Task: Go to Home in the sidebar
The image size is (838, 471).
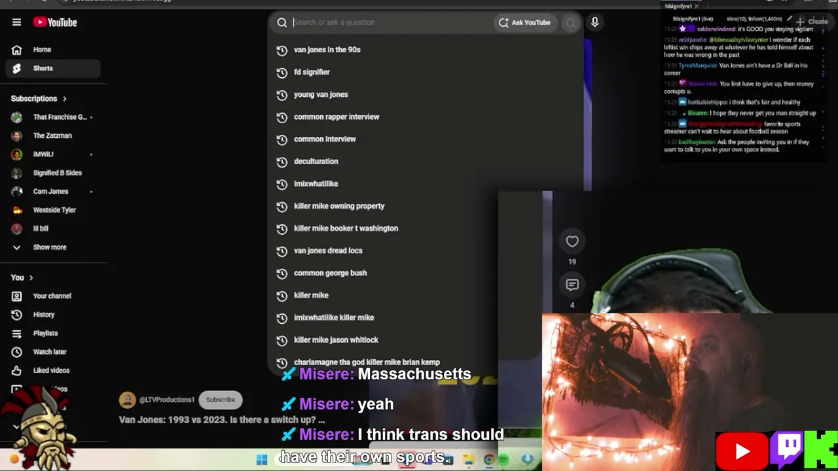Action: [x=53, y=50]
